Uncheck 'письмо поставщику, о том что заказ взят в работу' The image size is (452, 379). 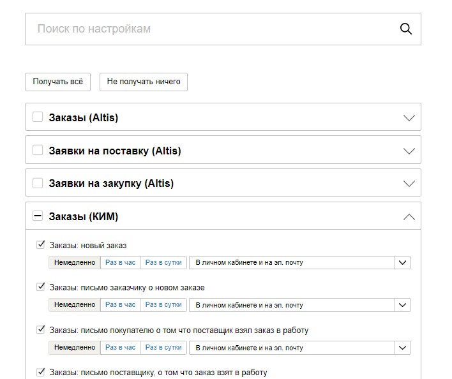click(x=41, y=372)
